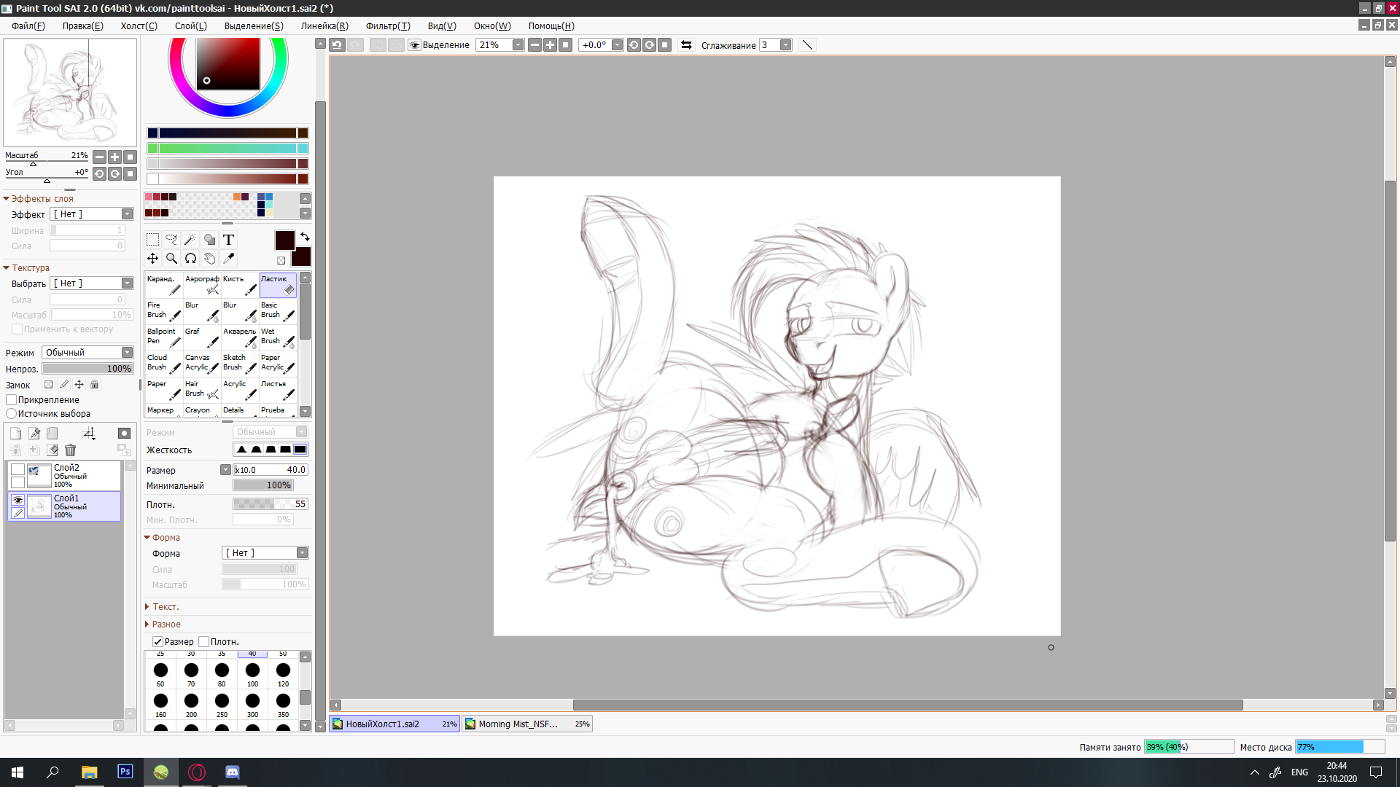
Task: Enable the Прикрепление checkbox
Action: click(x=12, y=399)
